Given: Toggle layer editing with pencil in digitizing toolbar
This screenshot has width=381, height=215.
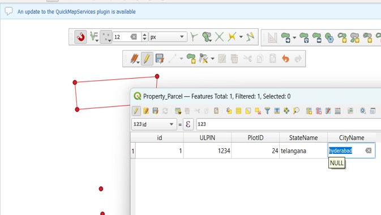Looking at the screenshot, I should pos(147,59).
